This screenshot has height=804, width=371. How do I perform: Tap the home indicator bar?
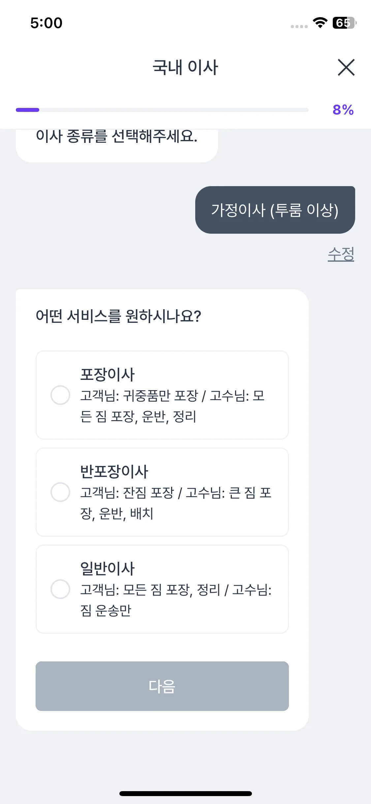(185, 793)
